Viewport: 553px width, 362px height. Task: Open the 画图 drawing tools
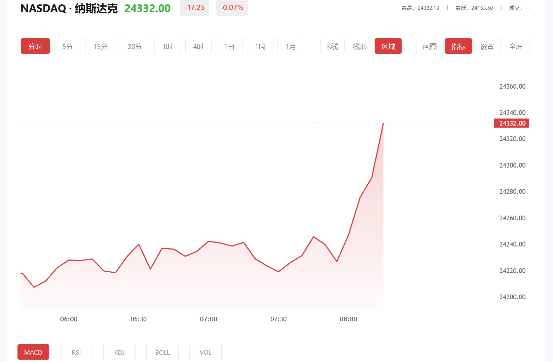point(429,46)
